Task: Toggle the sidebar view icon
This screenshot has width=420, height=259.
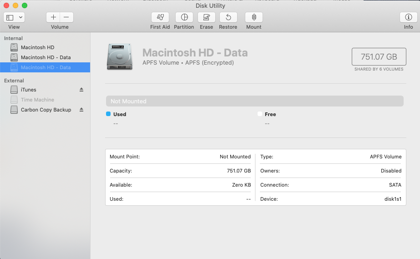Action: [x=10, y=17]
